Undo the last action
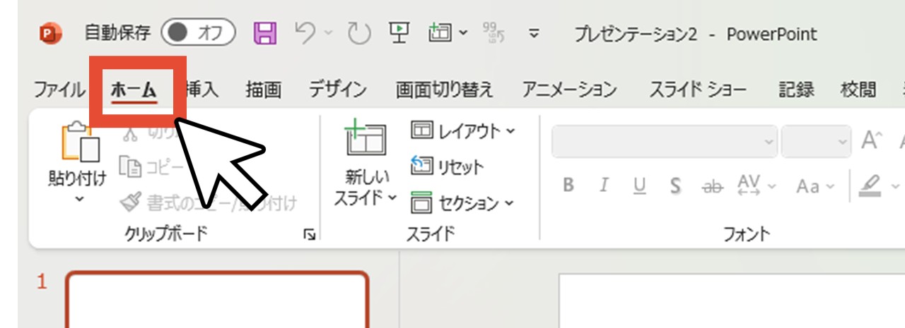The height and width of the screenshot is (328, 905). (305, 33)
